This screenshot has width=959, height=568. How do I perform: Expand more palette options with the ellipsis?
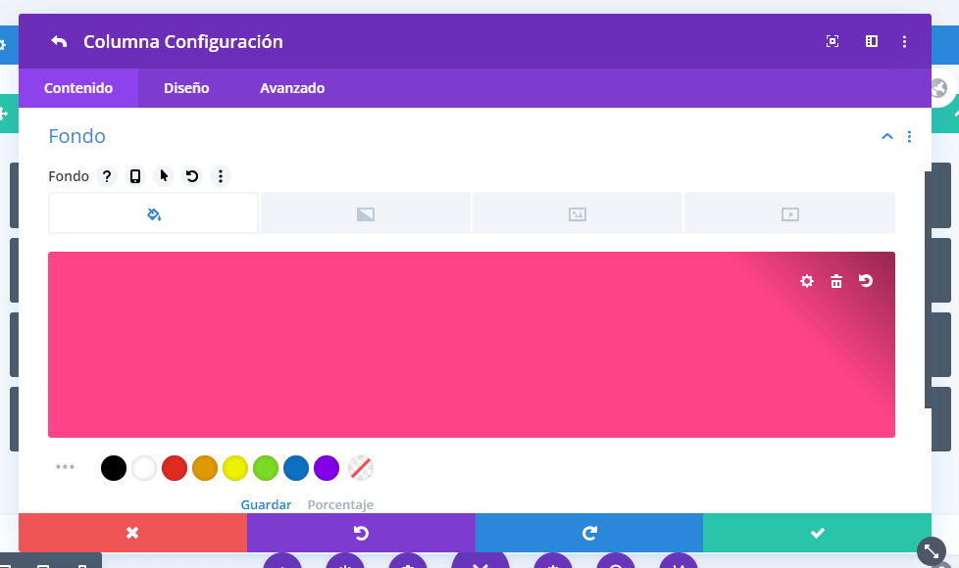coord(65,466)
